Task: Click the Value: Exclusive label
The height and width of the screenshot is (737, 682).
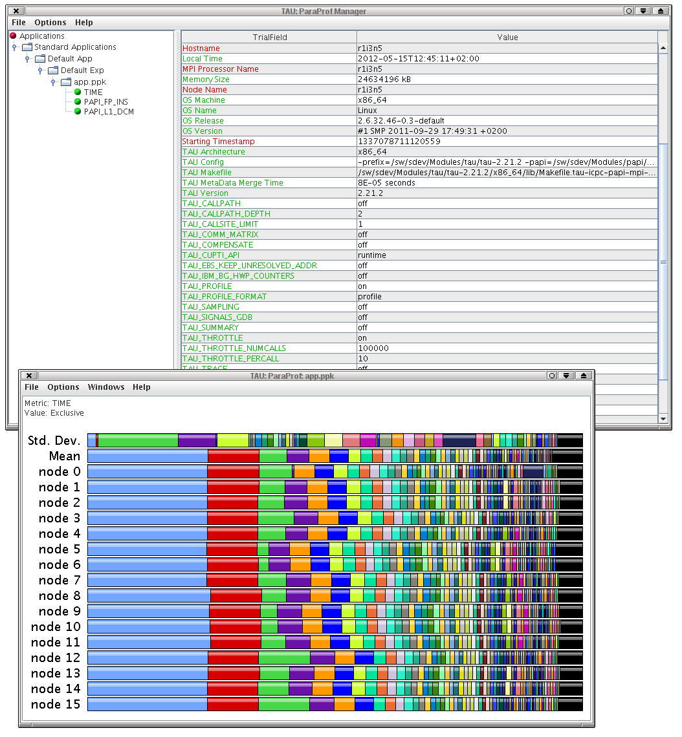Action: coord(54,413)
